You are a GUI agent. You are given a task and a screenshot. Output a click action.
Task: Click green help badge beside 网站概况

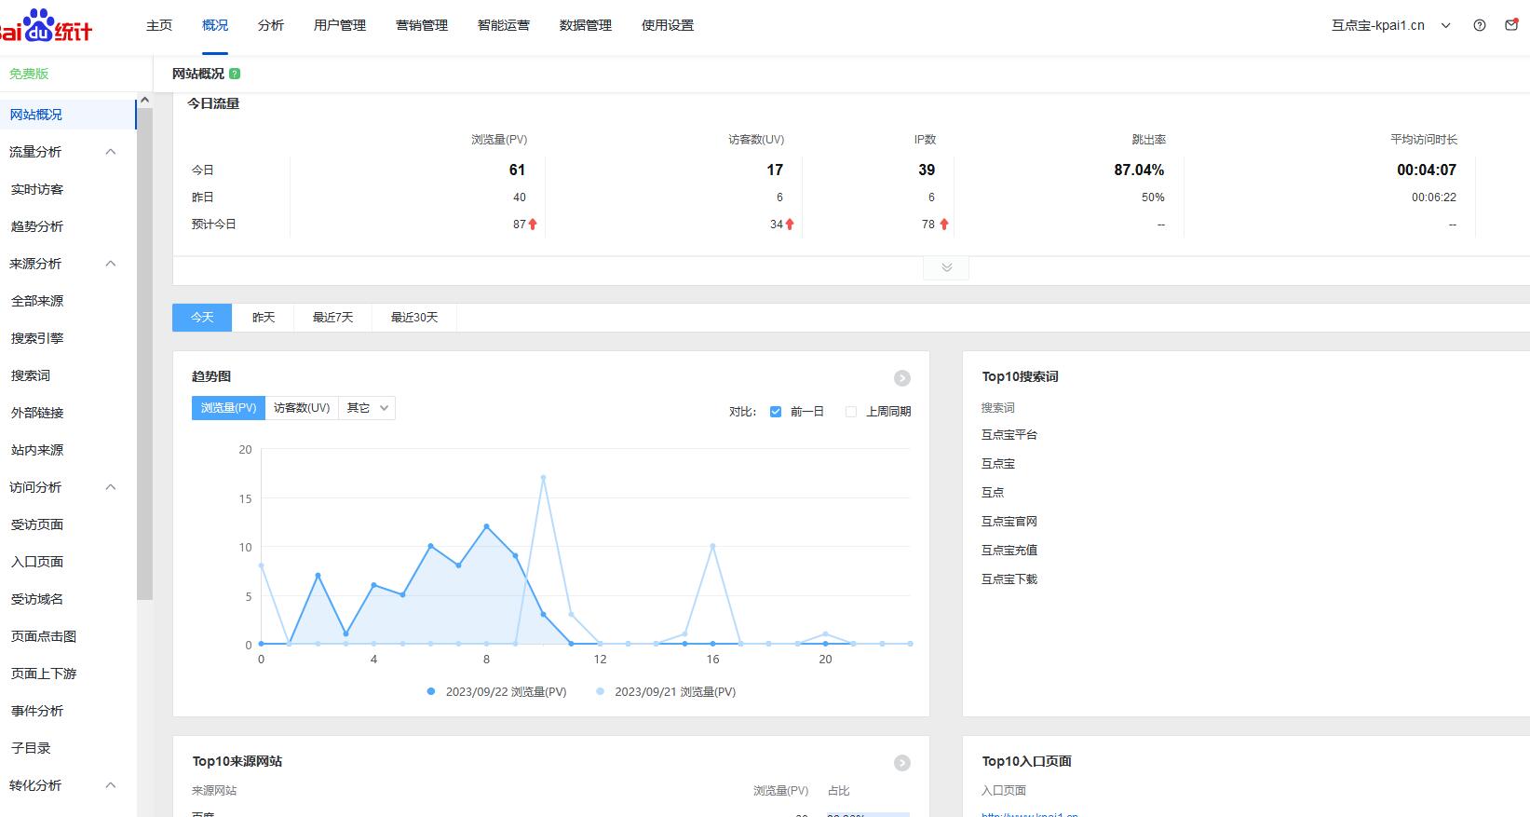pos(235,74)
